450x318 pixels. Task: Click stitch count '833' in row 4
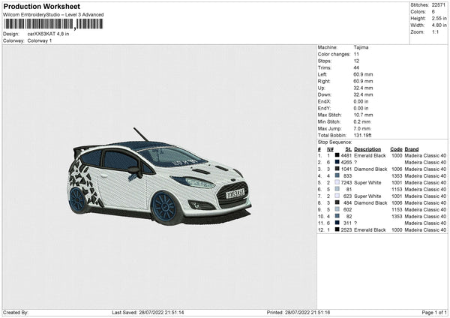click(x=347, y=176)
